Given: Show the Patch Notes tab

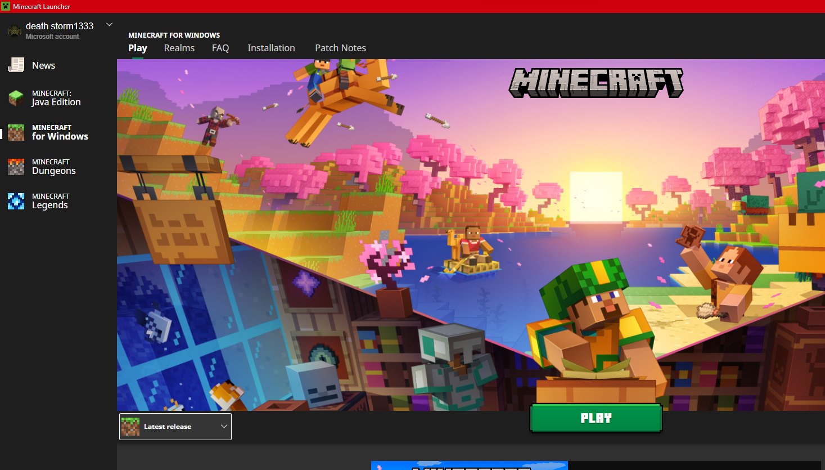Looking at the screenshot, I should click(x=340, y=48).
